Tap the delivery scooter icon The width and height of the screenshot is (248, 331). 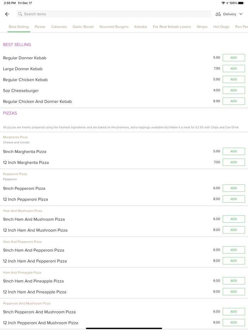point(218,14)
